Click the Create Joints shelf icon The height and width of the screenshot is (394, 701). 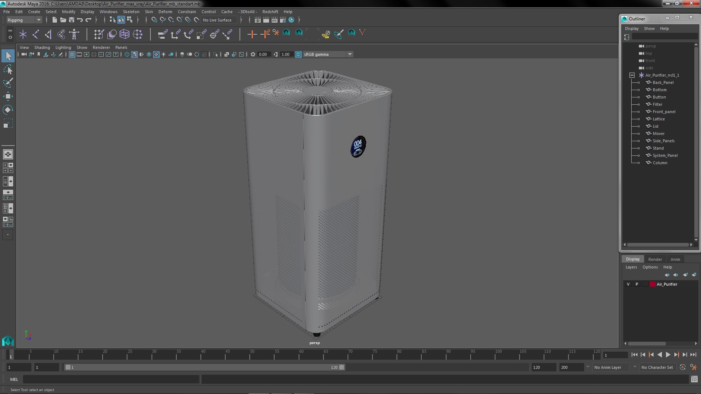tap(36, 34)
